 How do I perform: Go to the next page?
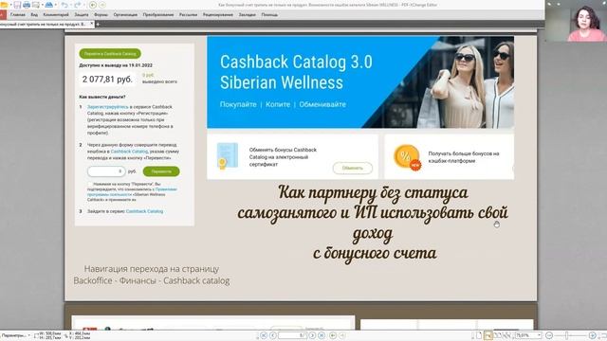pyautogui.click(x=312, y=335)
